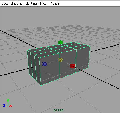
Task: Open the Shading menu
Action: [x=17, y=4]
